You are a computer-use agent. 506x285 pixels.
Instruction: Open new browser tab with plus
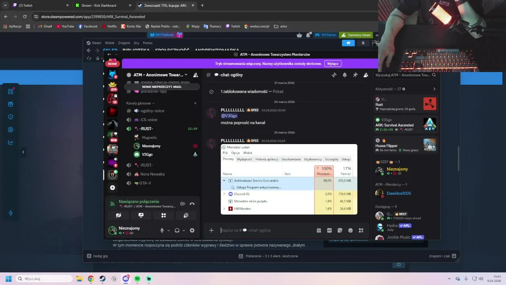point(202,6)
